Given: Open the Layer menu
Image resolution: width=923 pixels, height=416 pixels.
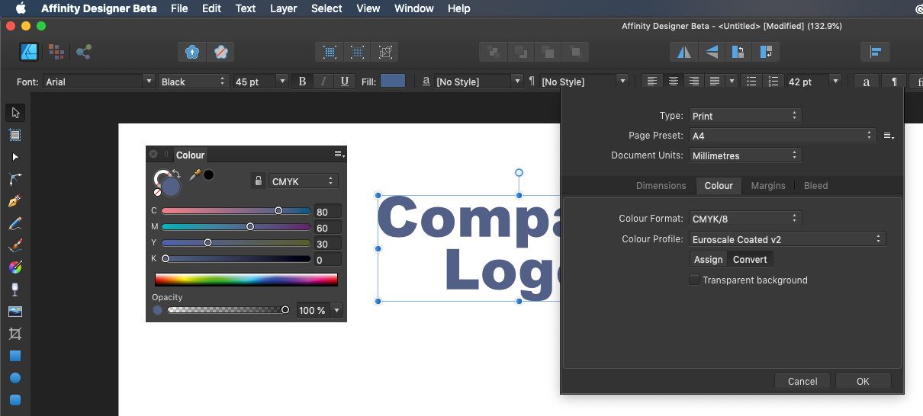Looking at the screenshot, I should click(x=284, y=8).
